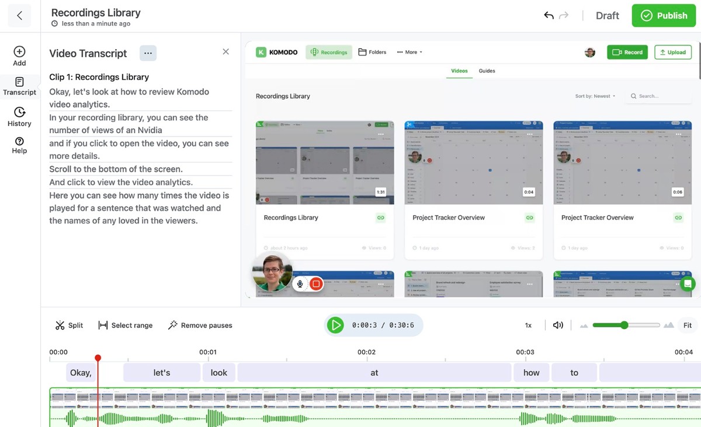The width and height of the screenshot is (701, 427).
Task: Click the Publish button
Action: (664, 16)
